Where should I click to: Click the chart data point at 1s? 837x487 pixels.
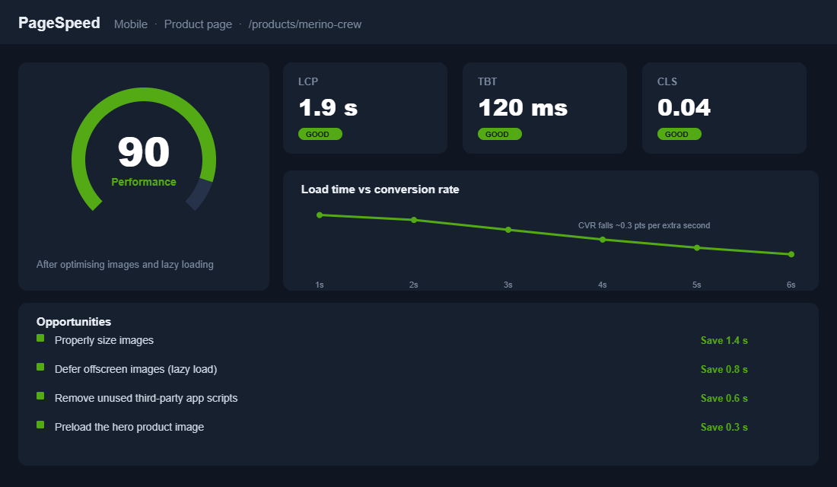click(x=320, y=215)
